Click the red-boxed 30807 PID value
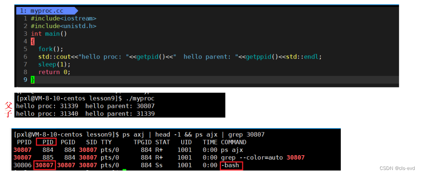 click(x=44, y=165)
